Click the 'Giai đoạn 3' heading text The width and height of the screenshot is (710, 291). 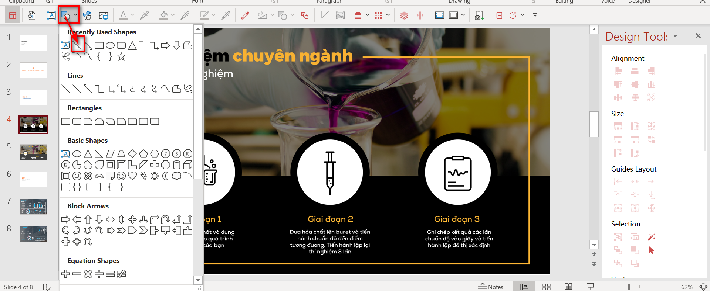457,219
